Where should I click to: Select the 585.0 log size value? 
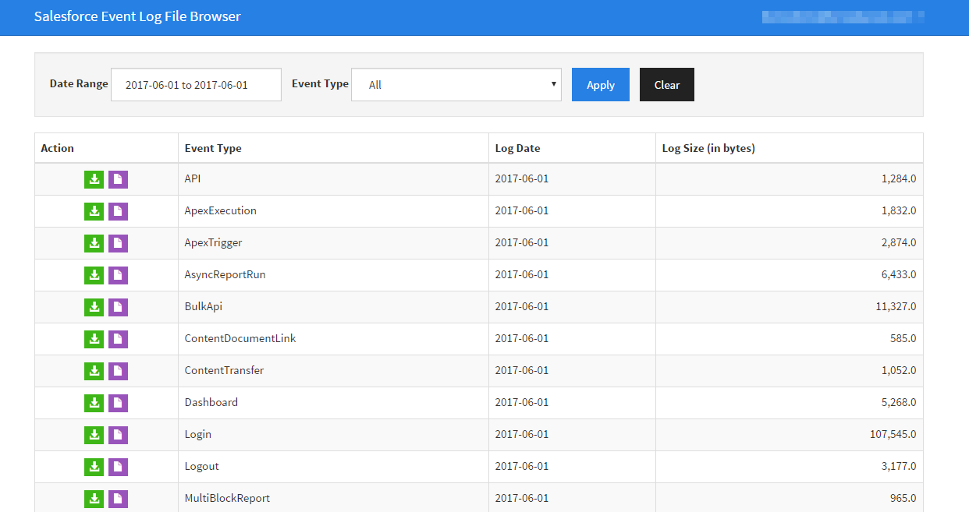pos(903,338)
